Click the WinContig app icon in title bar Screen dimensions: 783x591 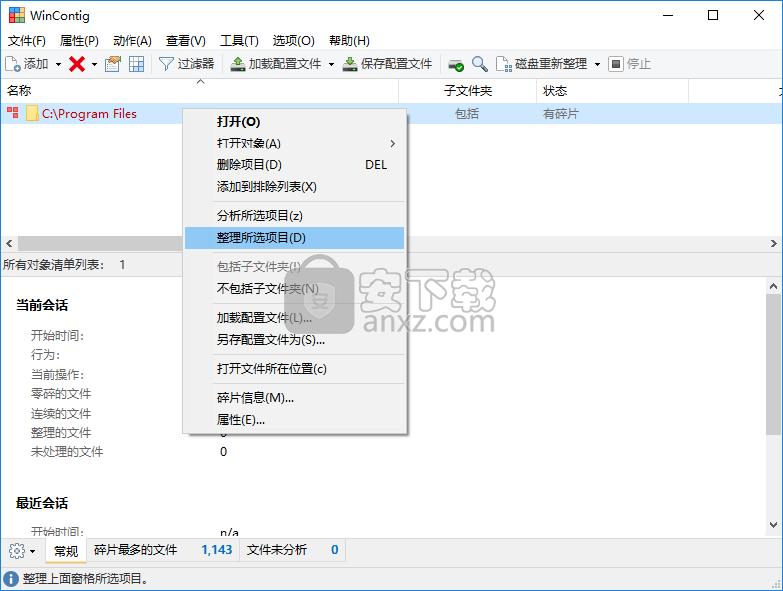pos(17,15)
